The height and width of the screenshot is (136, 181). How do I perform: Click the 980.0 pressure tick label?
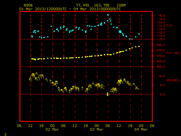161,45
